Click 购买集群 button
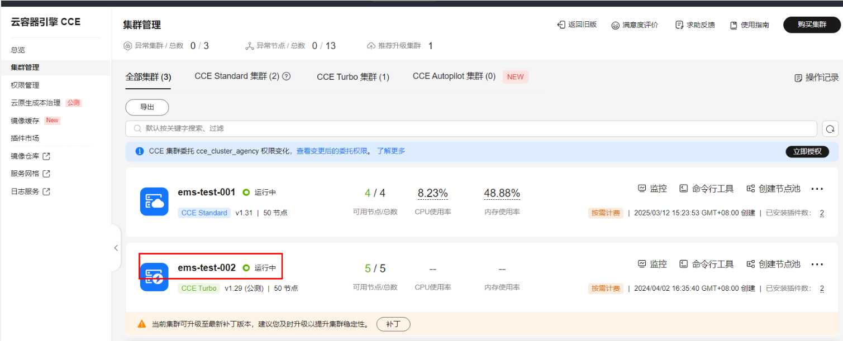 click(812, 25)
